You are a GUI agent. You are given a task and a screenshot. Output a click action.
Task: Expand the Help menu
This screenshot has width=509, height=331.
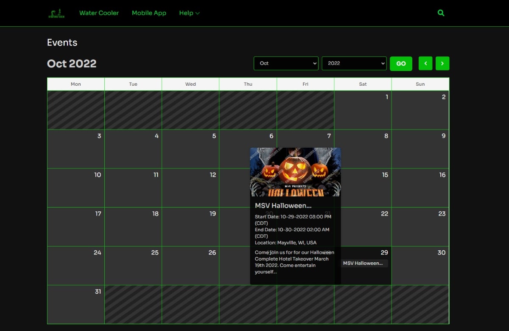189,13
